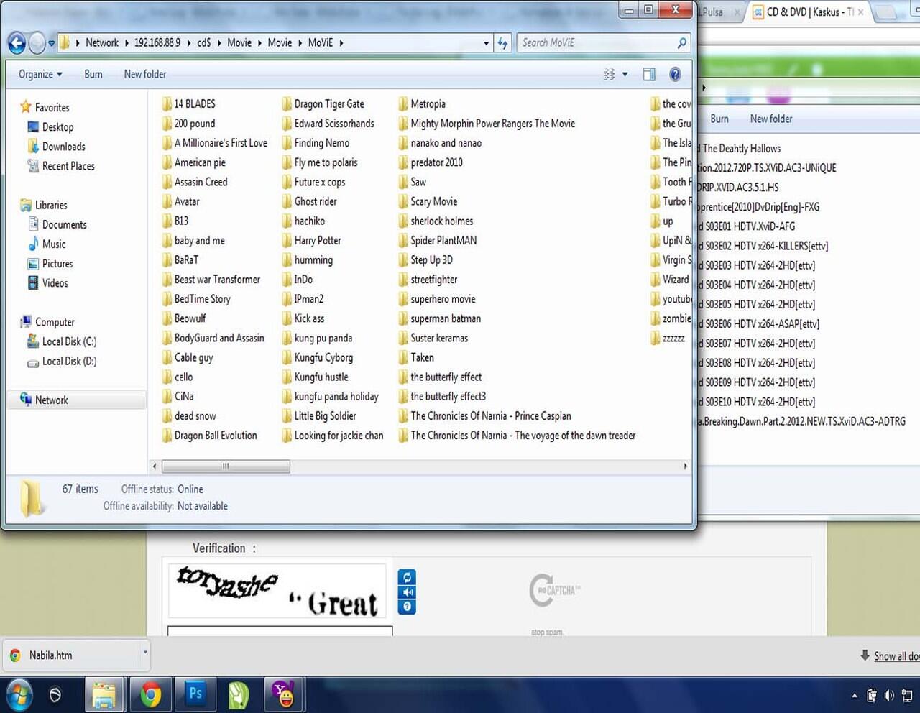
Task: Click the Forward navigation arrow in Explorer
Action: click(37, 43)
